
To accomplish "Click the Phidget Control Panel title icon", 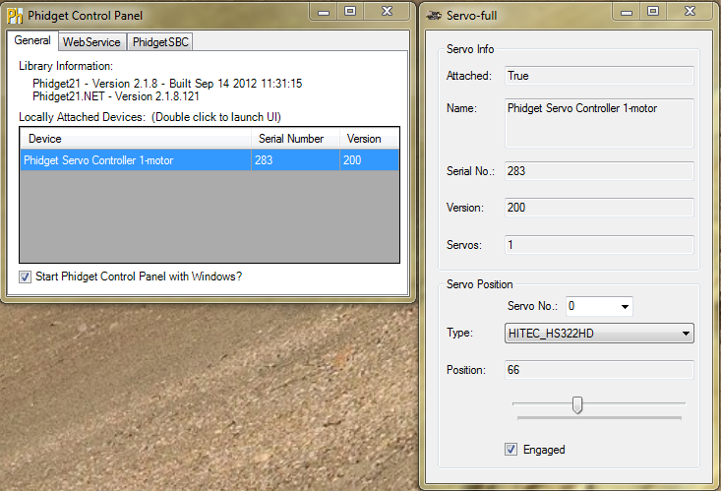I will [15, 15].
